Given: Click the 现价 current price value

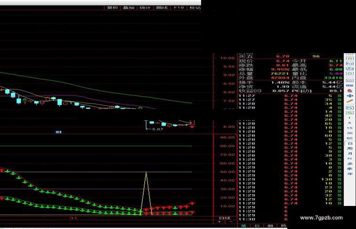Looking at the screenshot, I should pos(283,61).
